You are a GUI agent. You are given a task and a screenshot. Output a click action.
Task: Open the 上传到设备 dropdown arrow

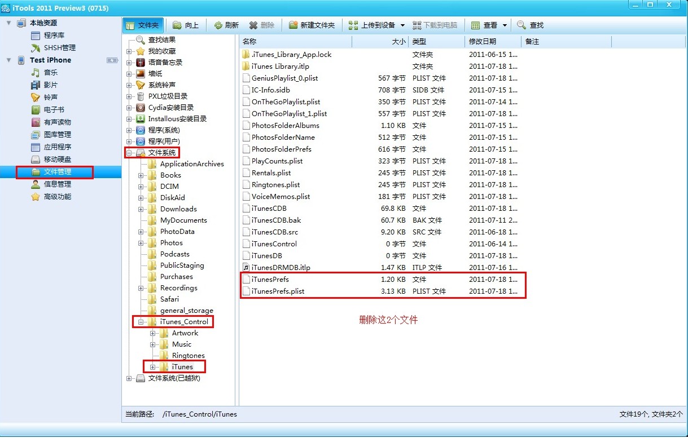pos(402,25)
